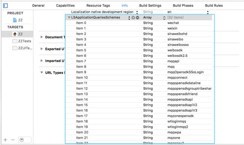Open LSApplicationQueriesSchemes key name stepper
The image size is (244, 145).
coord(129,18)
